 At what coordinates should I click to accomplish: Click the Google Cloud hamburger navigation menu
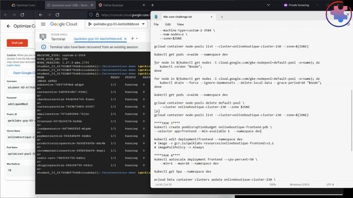(x=43, y=24)
